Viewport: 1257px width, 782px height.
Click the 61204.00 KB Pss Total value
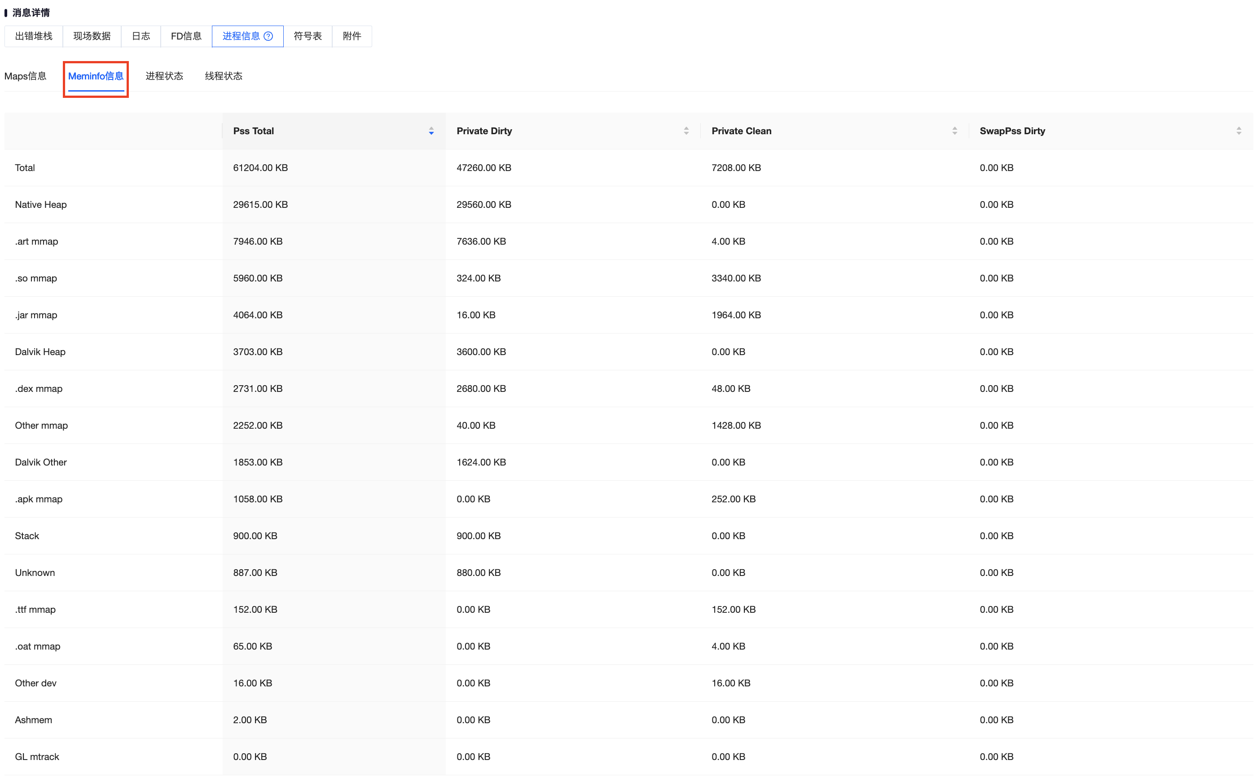[x=261, y=168]
